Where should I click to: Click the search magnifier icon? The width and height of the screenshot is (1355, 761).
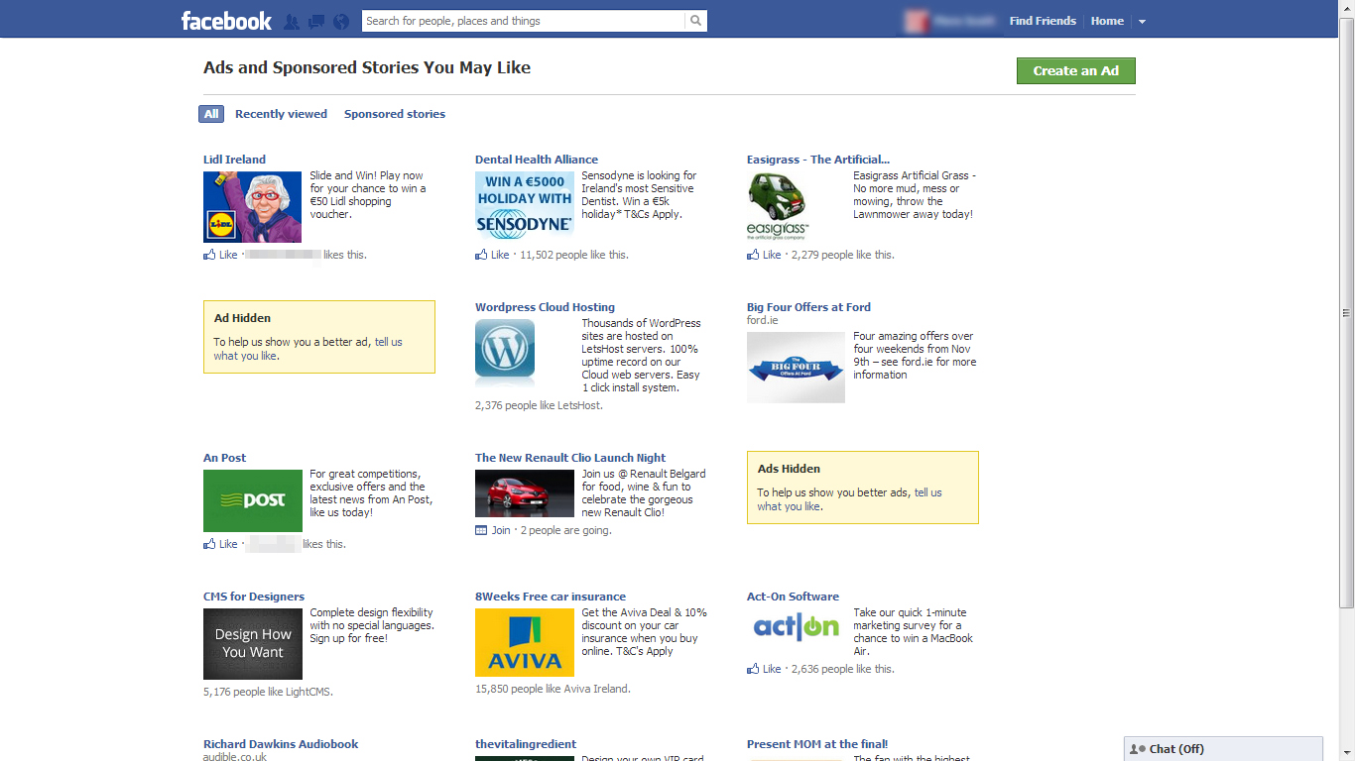point(696,21)
